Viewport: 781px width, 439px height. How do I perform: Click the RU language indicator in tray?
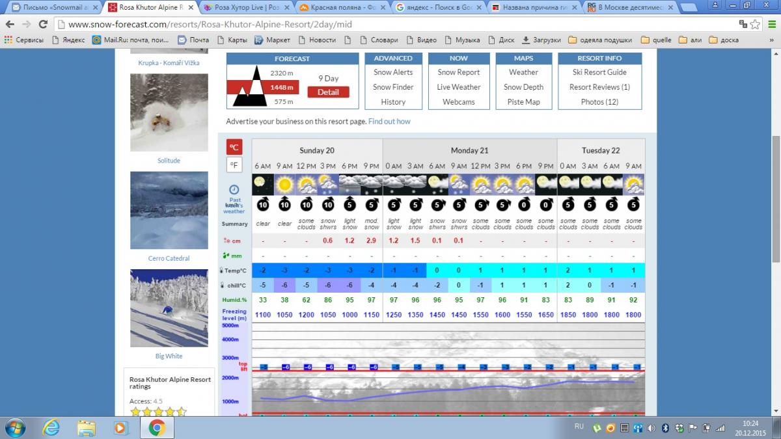[x=579, y=427]
